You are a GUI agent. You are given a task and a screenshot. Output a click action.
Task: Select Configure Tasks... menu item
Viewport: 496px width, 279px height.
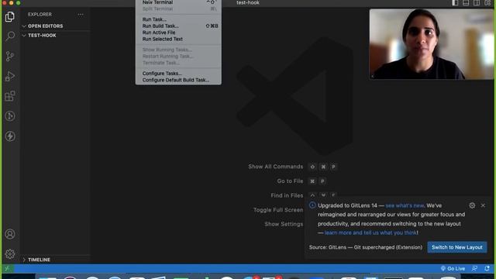(178, 74)
